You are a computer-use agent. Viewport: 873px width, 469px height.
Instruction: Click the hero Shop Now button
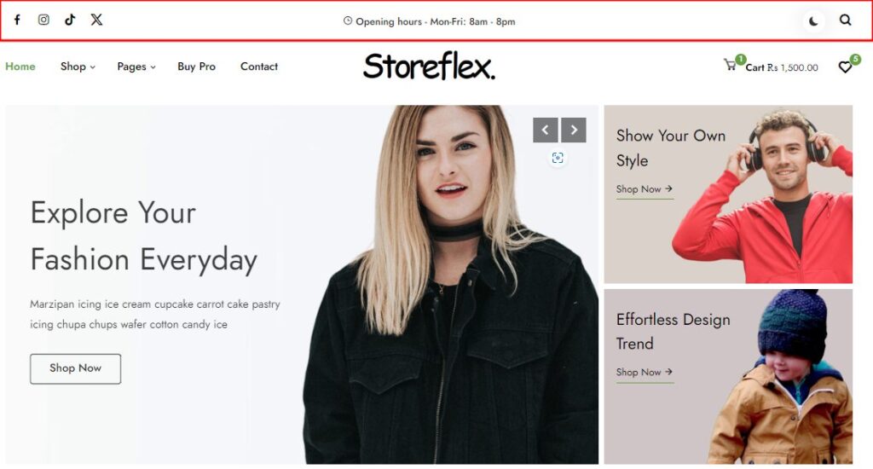[75, 368]
